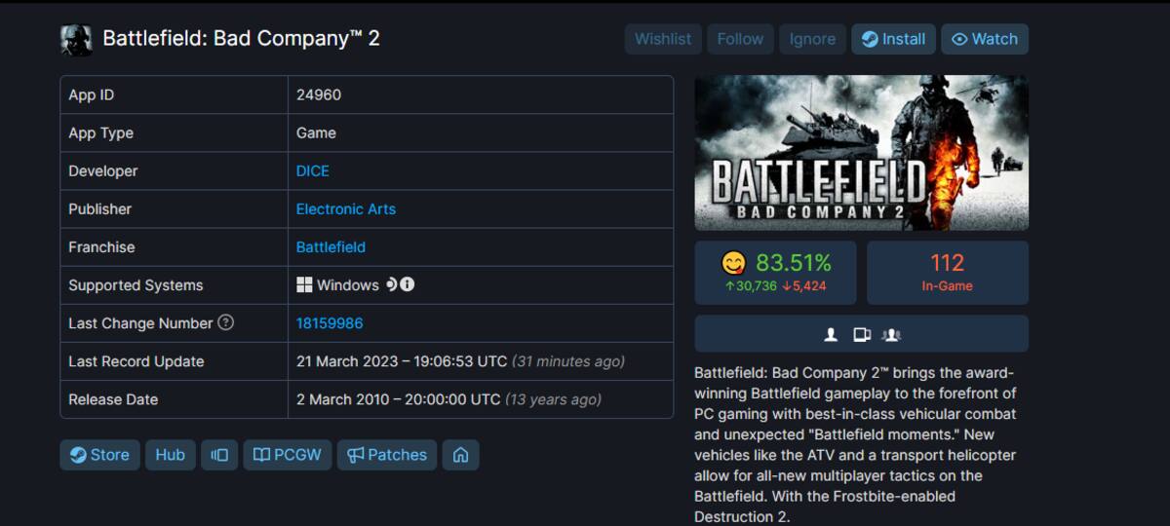
Task: Click the yummy face rating emoji
Action: click(x=733, y=263)
